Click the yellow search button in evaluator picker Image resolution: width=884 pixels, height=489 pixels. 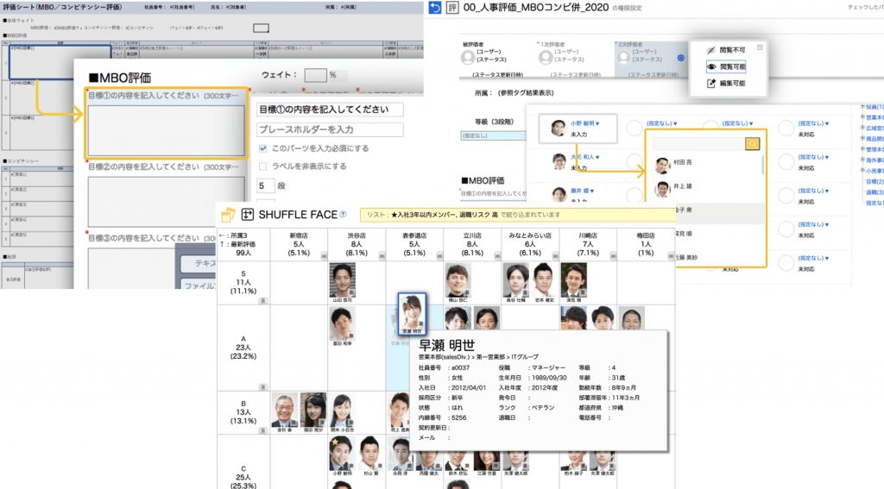click(752, 143)
